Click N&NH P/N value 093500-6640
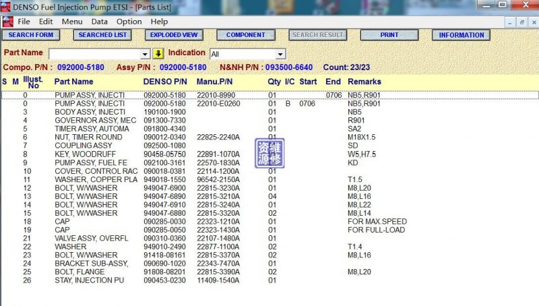The width and height of the screenshot is (539, 306). [x=289, y=67]
